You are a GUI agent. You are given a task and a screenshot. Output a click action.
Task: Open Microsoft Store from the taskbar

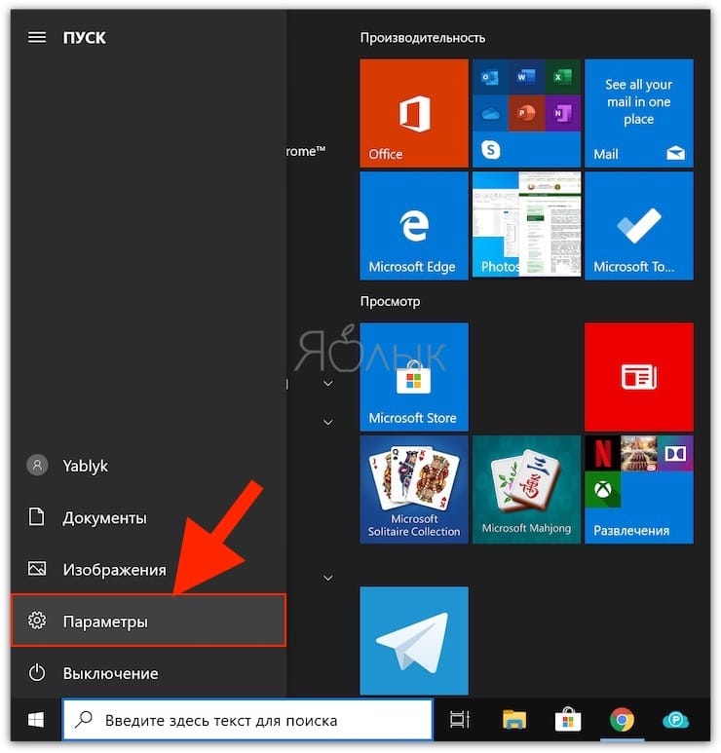click(x=568, y=720)
